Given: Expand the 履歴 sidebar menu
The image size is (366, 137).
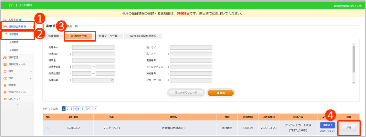Looking at the screenshot, I should (x=31, y=71).
